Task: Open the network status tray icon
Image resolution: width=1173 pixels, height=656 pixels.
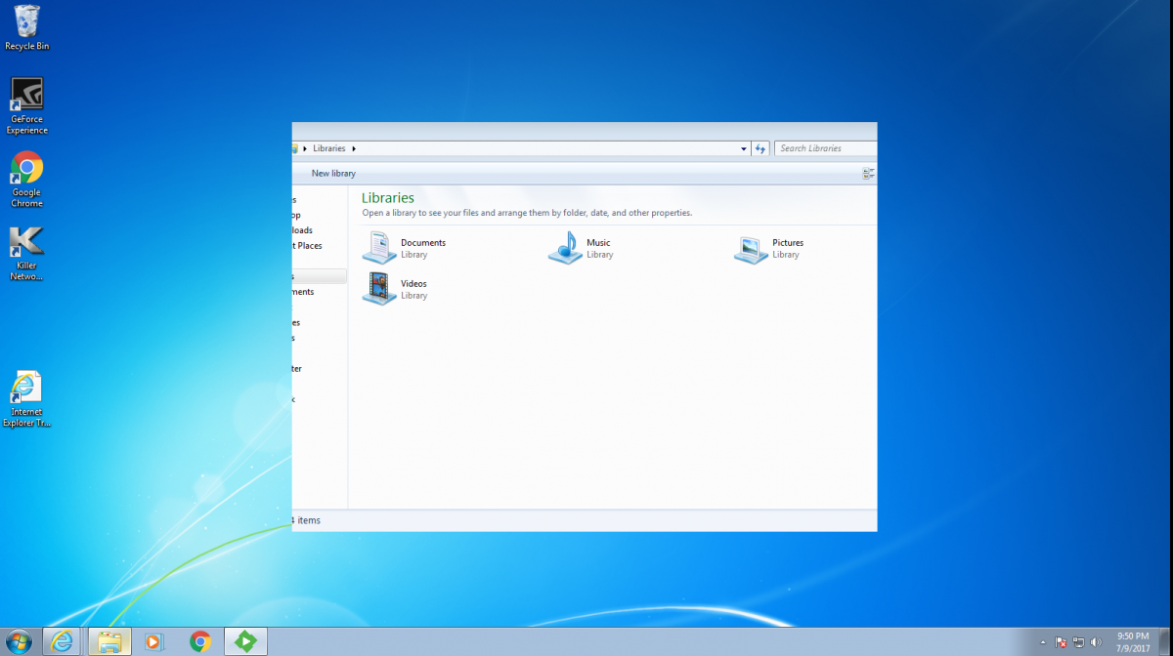Action: pos(1077,642)
